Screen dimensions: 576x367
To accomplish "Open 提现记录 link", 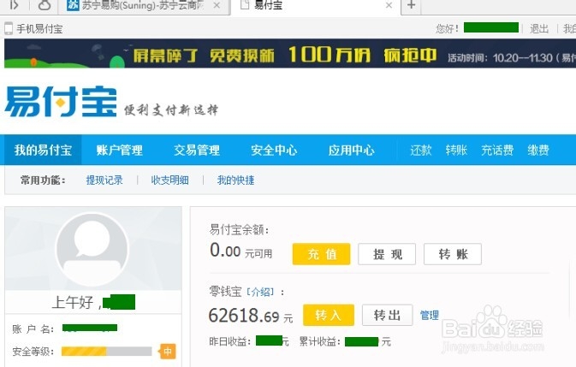I will tap(104, 180).
